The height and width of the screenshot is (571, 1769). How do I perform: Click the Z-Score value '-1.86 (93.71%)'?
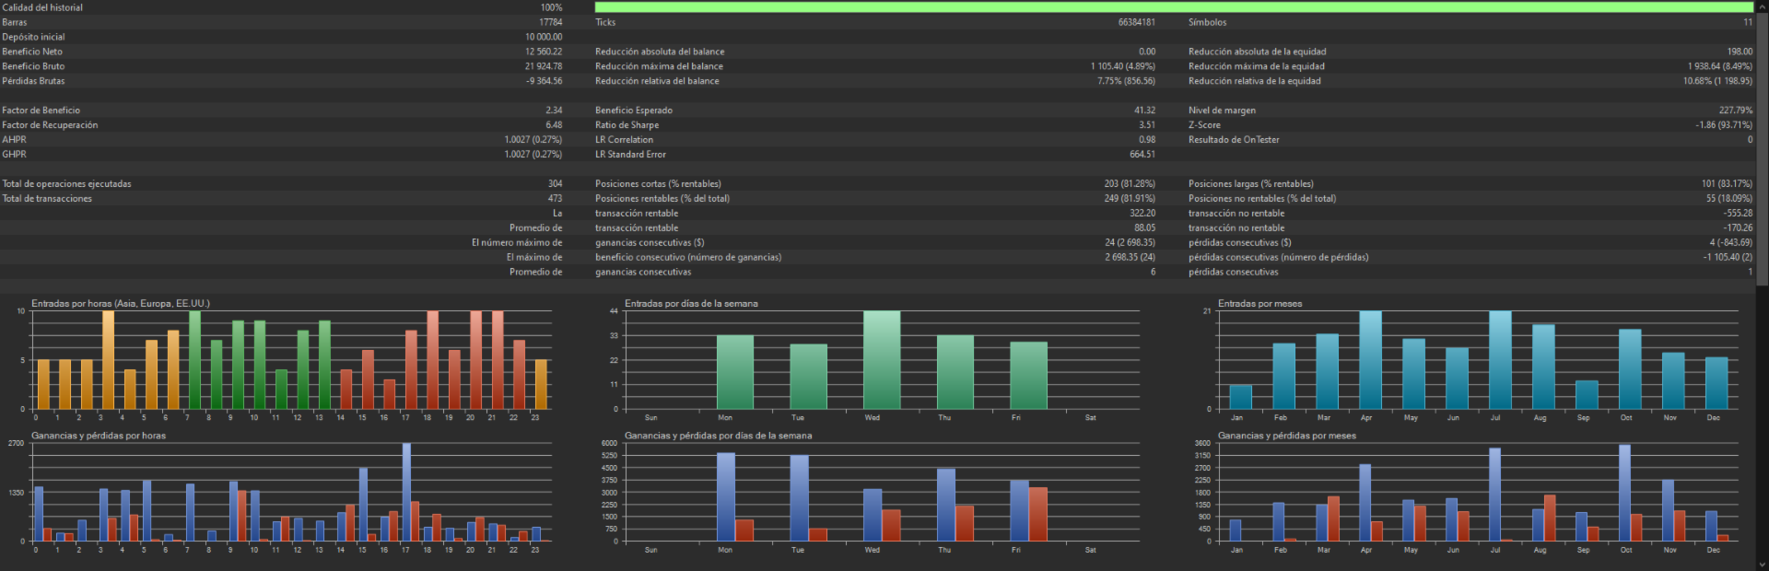pos(1724,125)
